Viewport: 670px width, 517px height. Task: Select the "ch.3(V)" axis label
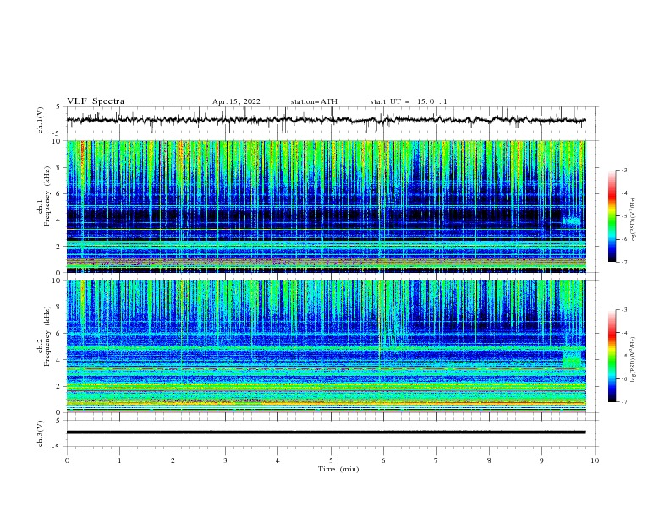(41, 433)
